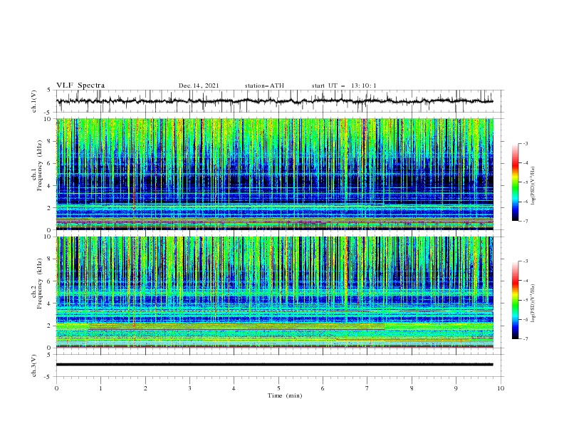This screenshot has height=436, width=564.
Task: Click the ch.3(V) axis label
Action: pyautogui.click(x=34, y=365)
